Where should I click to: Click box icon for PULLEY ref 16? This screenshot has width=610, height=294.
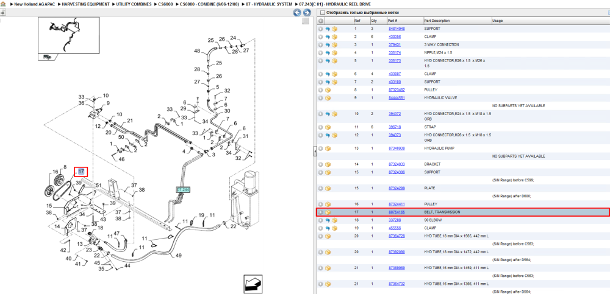328,204
